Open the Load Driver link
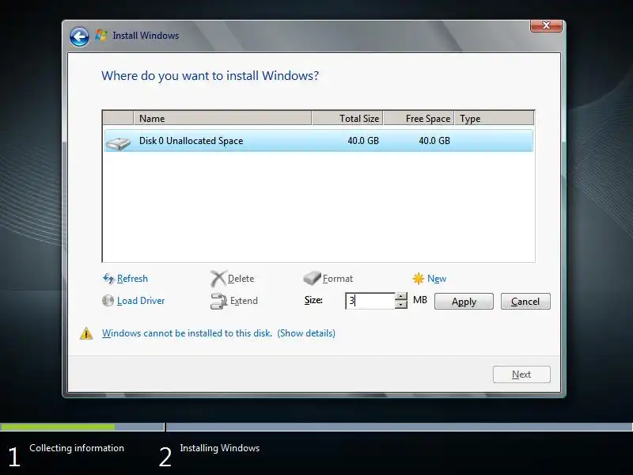 point(141,301)
